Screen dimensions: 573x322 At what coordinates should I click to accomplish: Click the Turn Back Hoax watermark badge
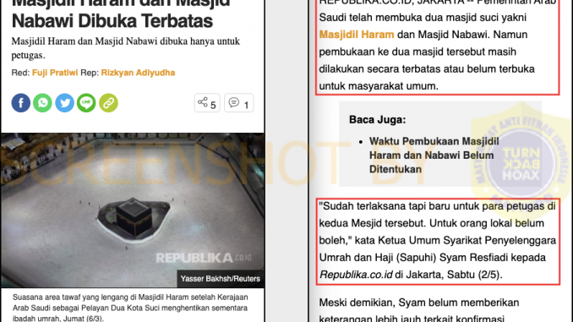[x=521, y=157]
